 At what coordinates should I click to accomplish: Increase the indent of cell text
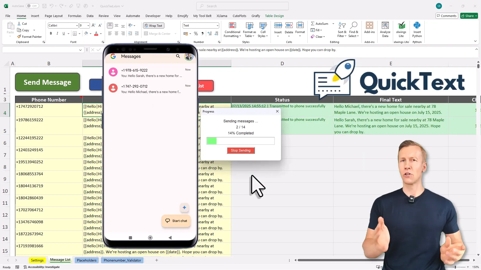[x=137, y=33]
